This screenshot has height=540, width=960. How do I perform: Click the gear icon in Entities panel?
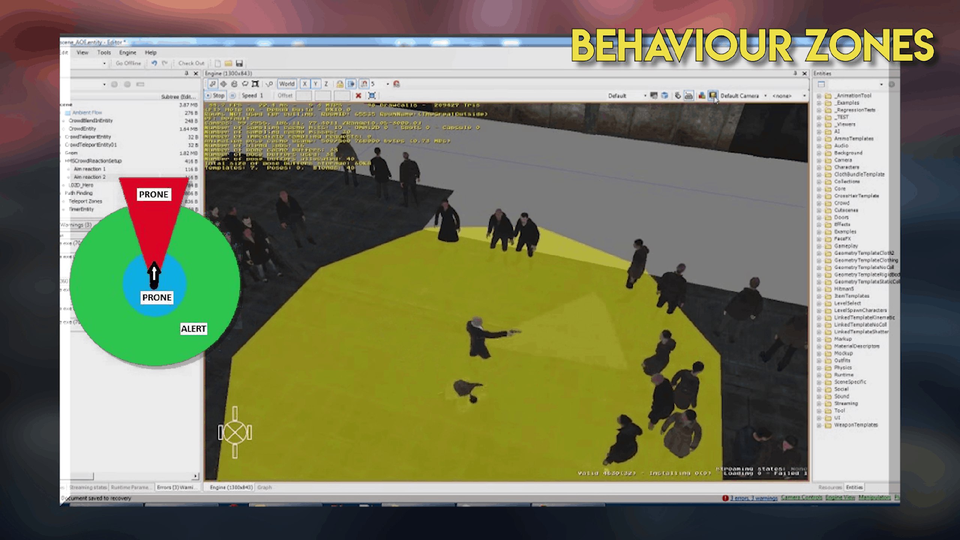(892, 84)
